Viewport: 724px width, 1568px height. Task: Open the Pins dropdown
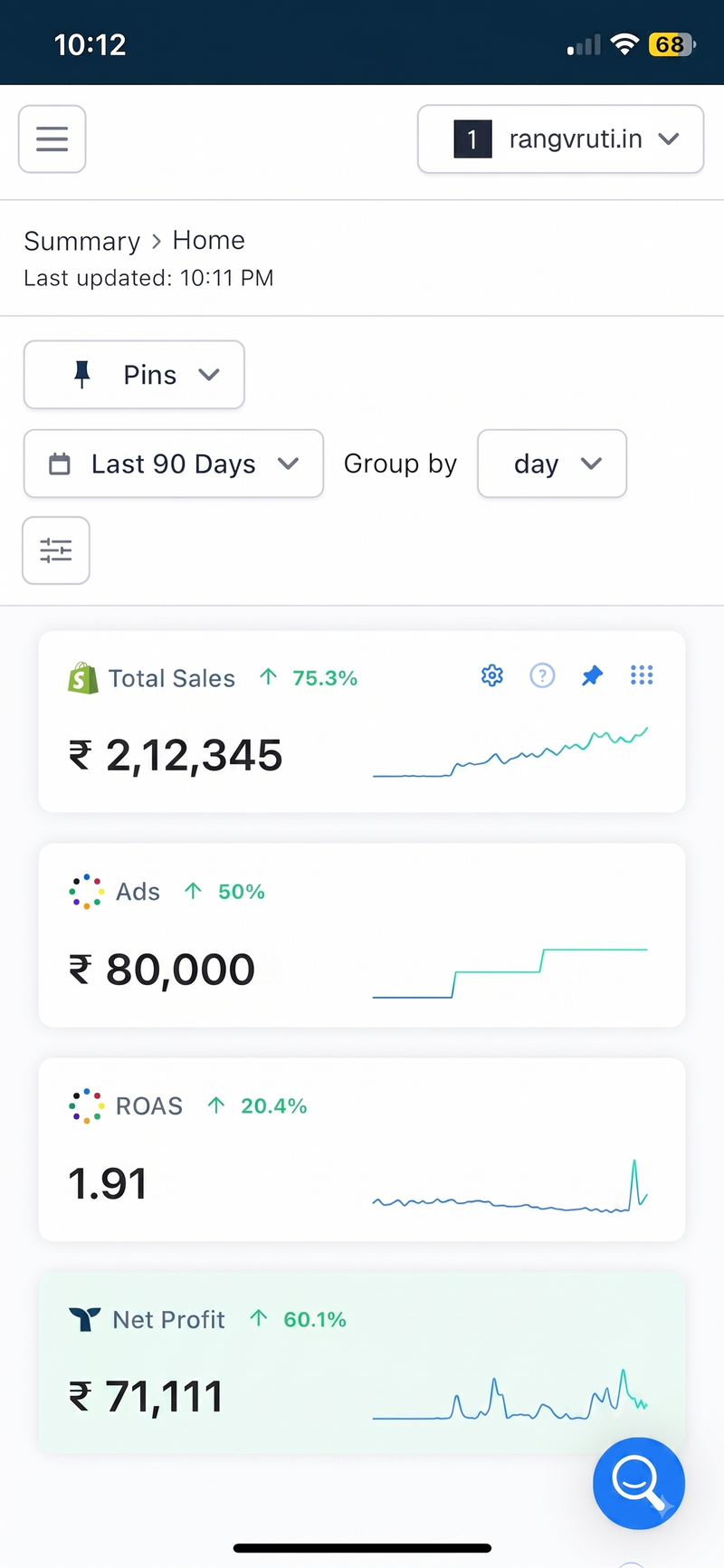point(134,375)
